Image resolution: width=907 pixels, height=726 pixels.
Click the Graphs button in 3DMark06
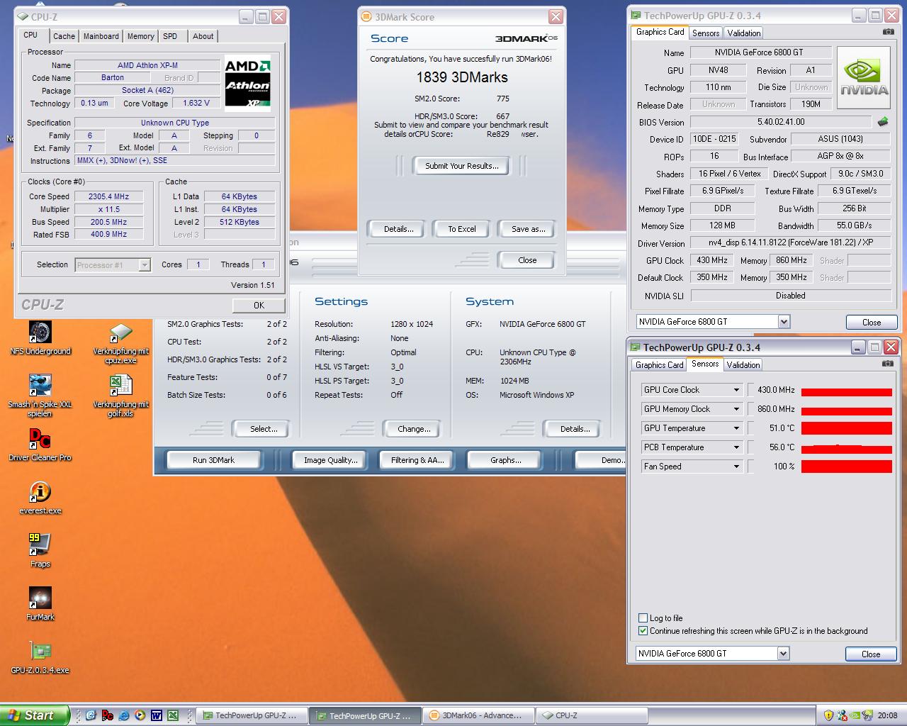[506, 460]
